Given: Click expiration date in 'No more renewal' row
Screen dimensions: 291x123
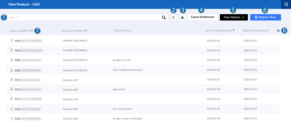Looking at the screenshot, I should point(214,109).
